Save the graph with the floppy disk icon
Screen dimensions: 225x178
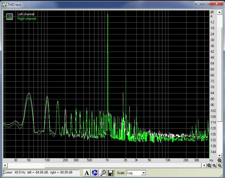click(x=111, y=173)
